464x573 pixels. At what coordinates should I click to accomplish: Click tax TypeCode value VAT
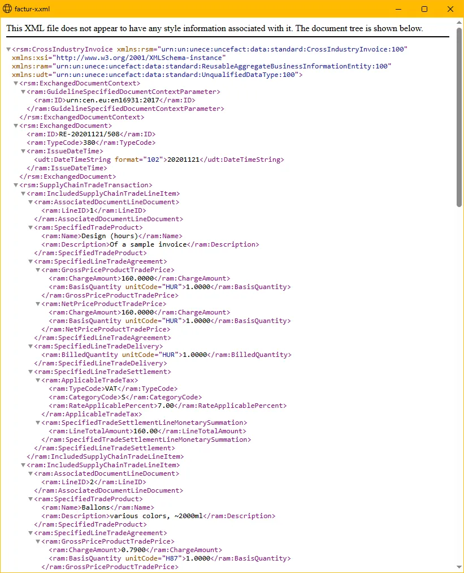111,389
